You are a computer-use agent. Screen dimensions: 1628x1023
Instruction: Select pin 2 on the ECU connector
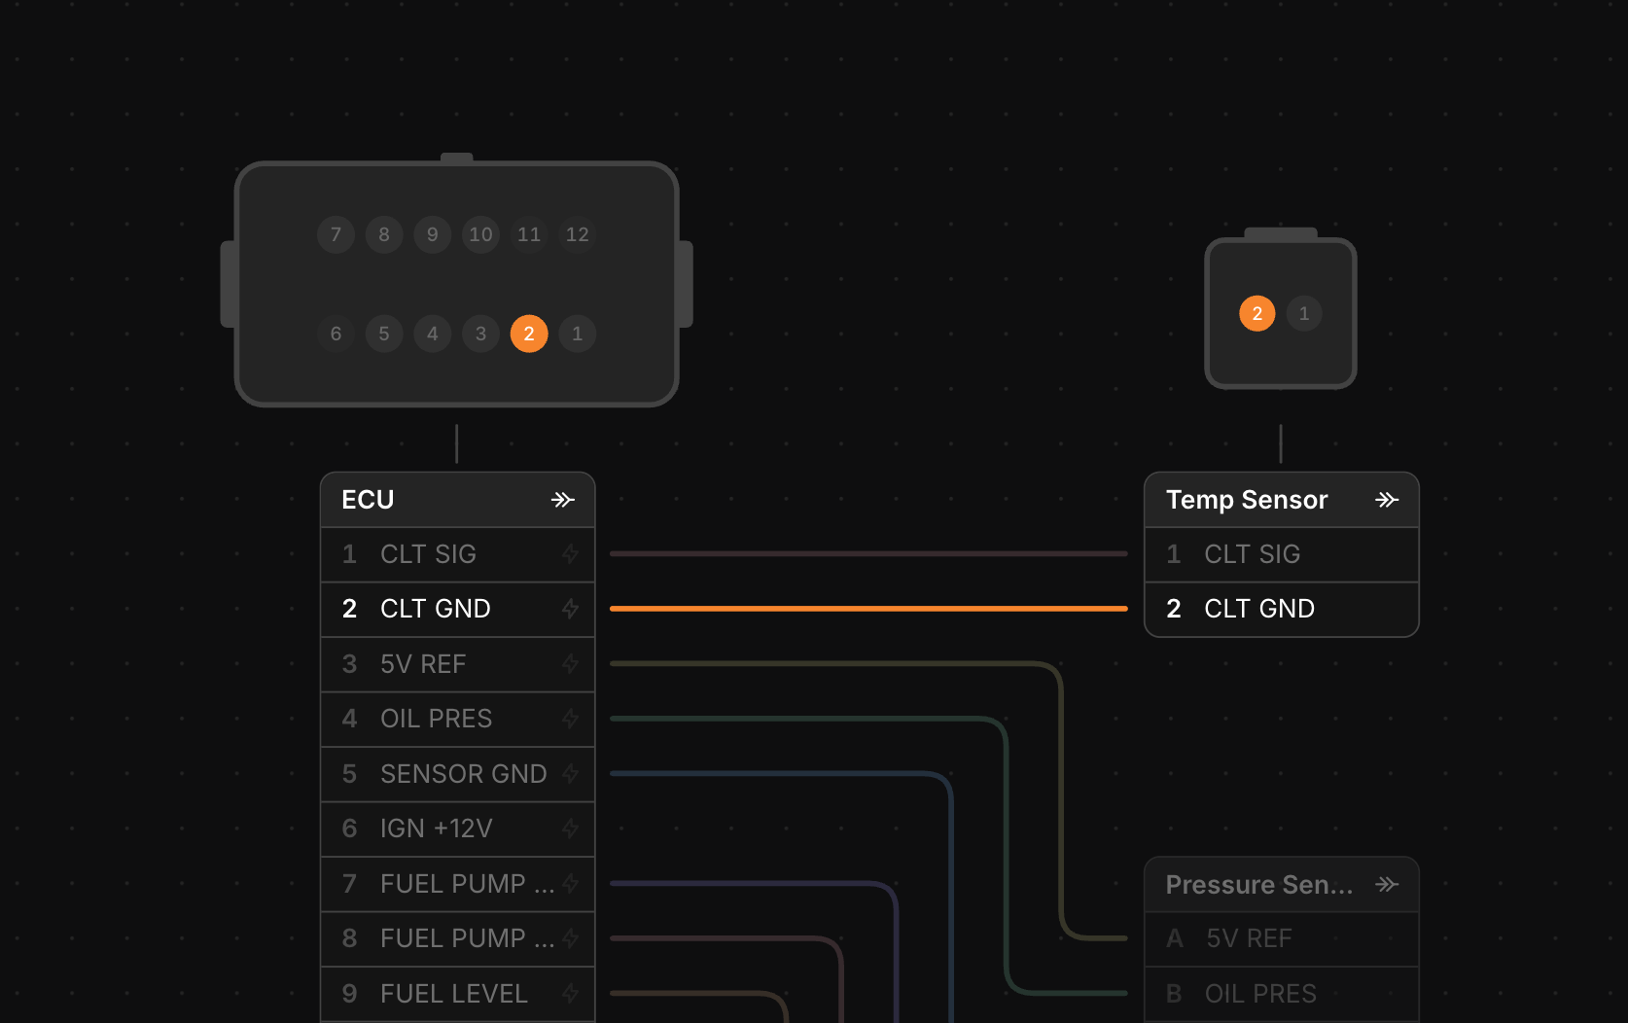pyautogui.click(x=529, y=334)
